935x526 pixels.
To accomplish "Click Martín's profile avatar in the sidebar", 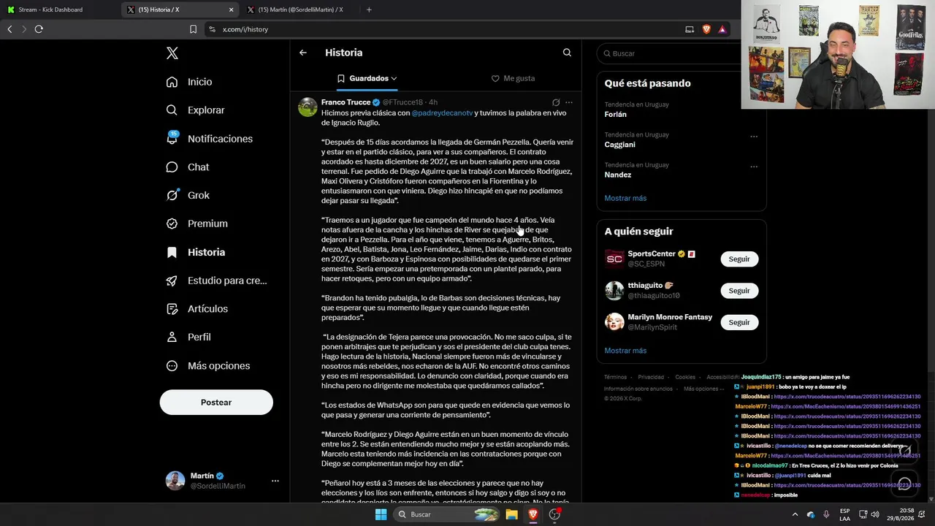I will (x=175, y=481).
